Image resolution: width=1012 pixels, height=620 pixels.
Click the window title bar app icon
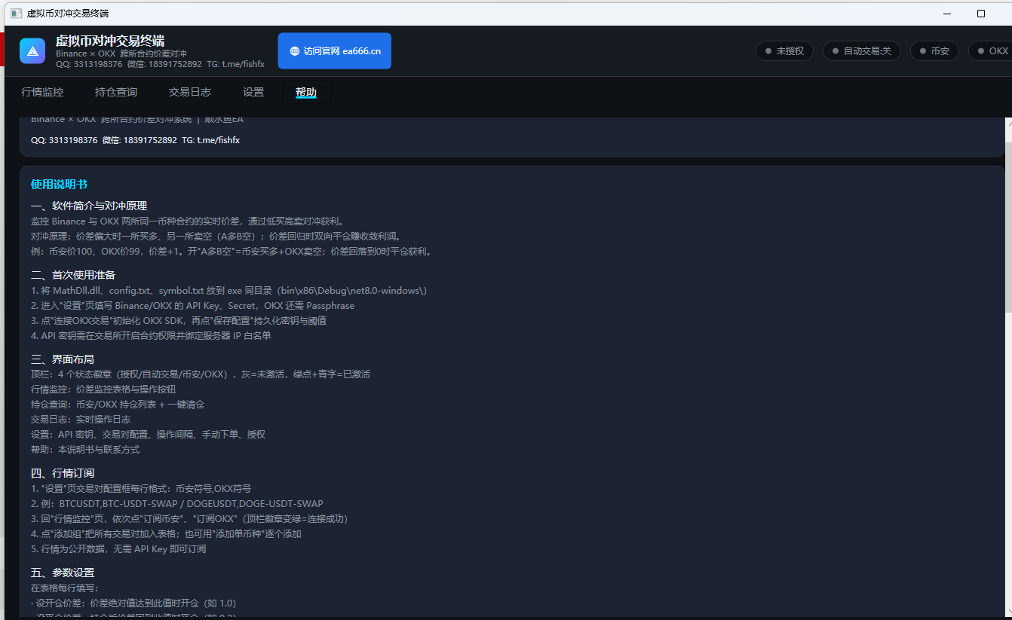[16, 14]
